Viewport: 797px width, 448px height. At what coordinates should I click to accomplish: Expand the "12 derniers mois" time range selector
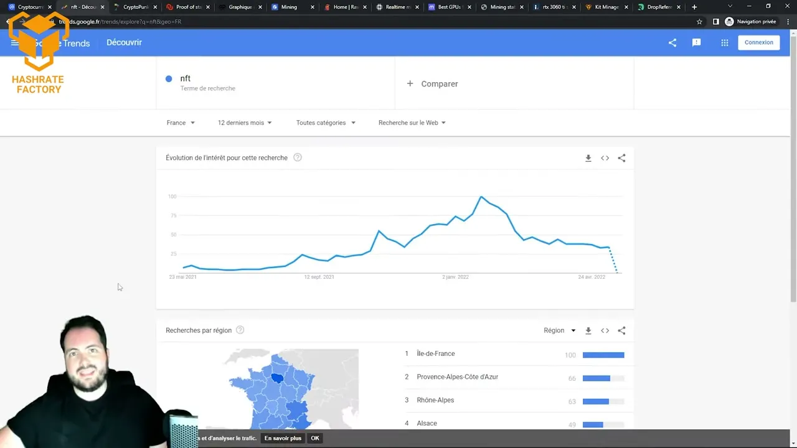click(x=244, y=123)
